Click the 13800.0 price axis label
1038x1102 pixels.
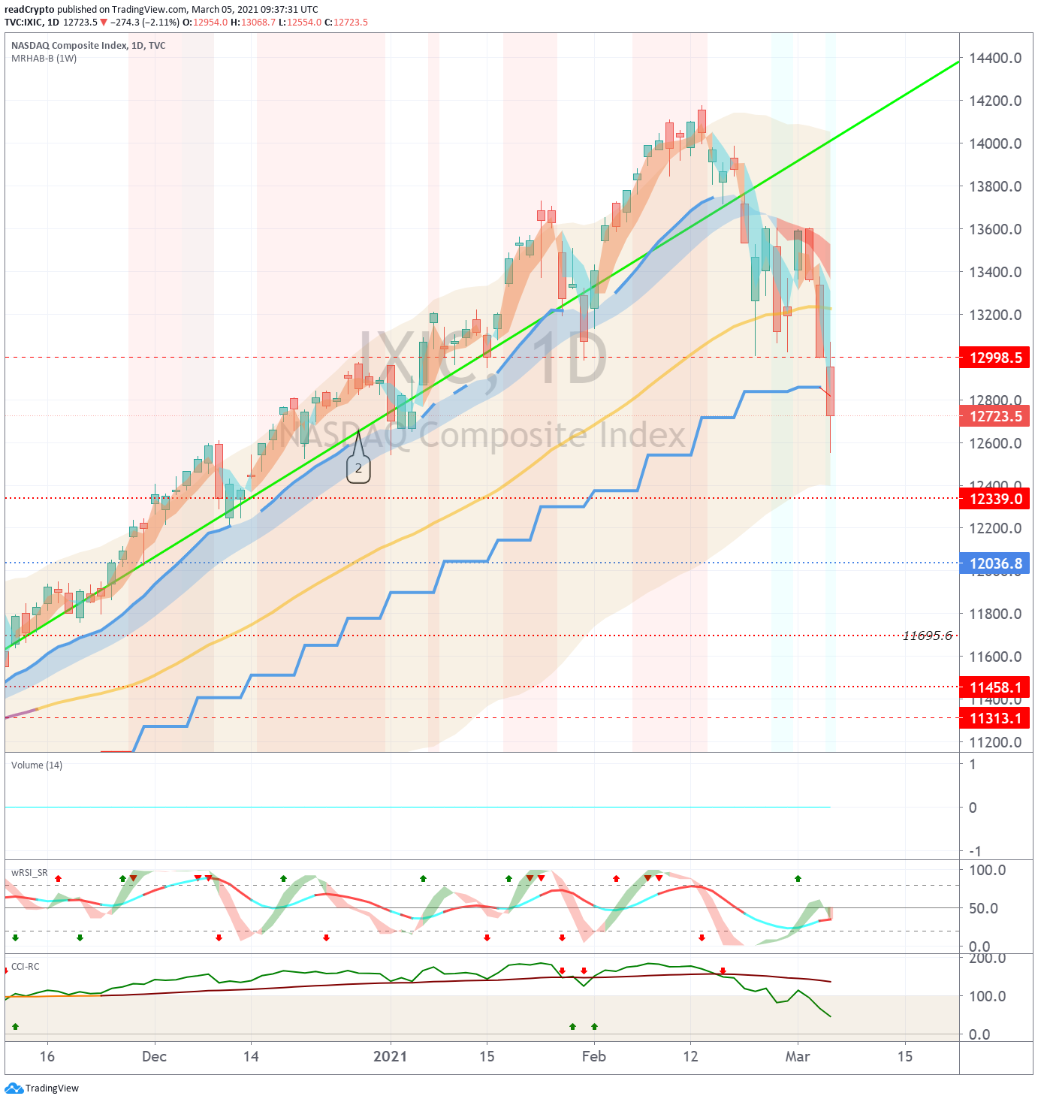click(x=995, y=186)
